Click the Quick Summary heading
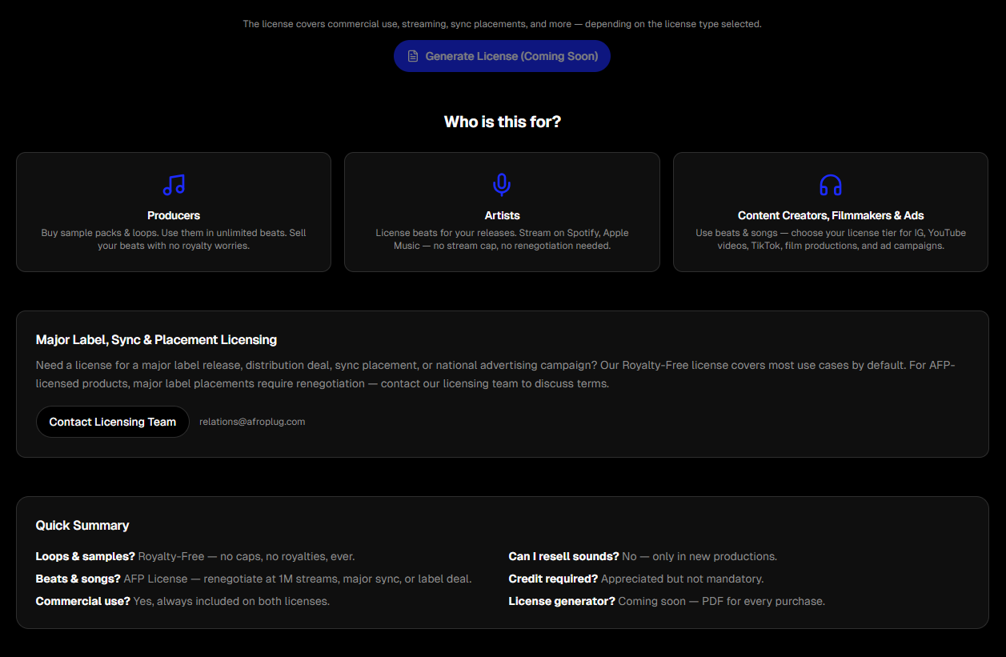The height and width of the screenshot is (657, 1006). [82, 525]
